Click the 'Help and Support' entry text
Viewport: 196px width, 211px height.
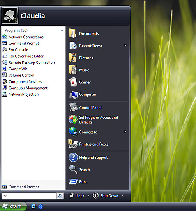coord(94,158)
